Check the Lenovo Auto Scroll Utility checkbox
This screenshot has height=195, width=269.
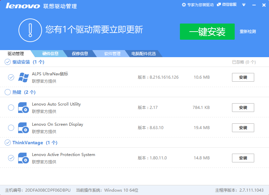[x=11, y=108]
